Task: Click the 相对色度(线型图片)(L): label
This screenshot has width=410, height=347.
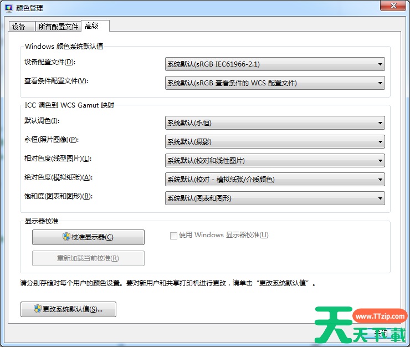Action: (x=58, y=159)
